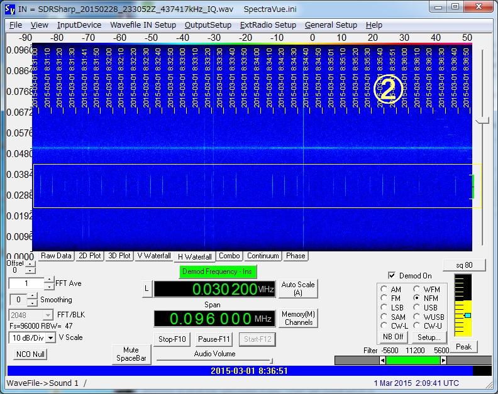The height and width of the screenshot is (394, 498).
Task: Select the WUSB demodulation mode
Action: pyautogui.click(x=416, y=317)
